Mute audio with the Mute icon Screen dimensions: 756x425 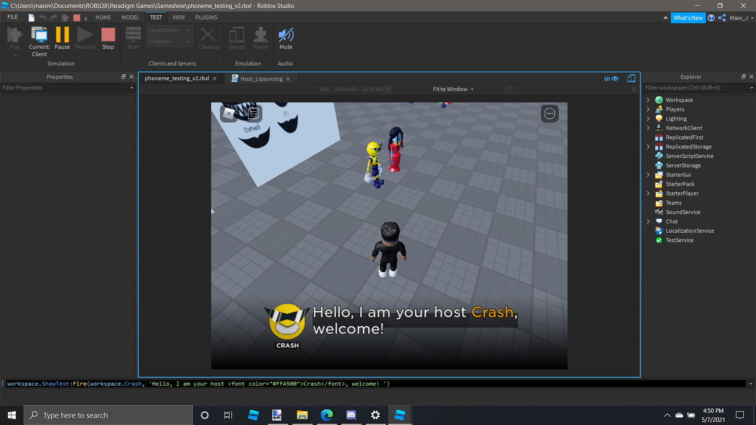point(285,38)
